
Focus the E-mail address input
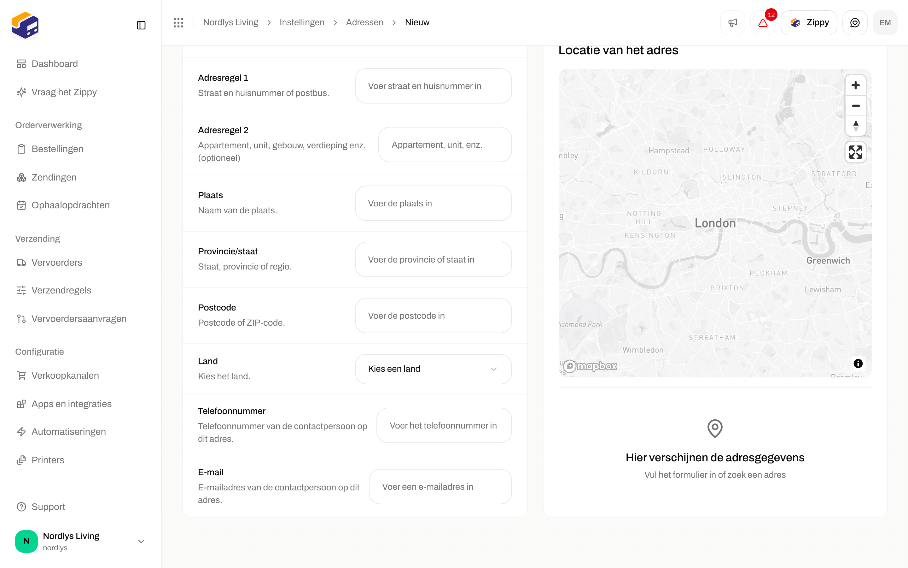440,487
